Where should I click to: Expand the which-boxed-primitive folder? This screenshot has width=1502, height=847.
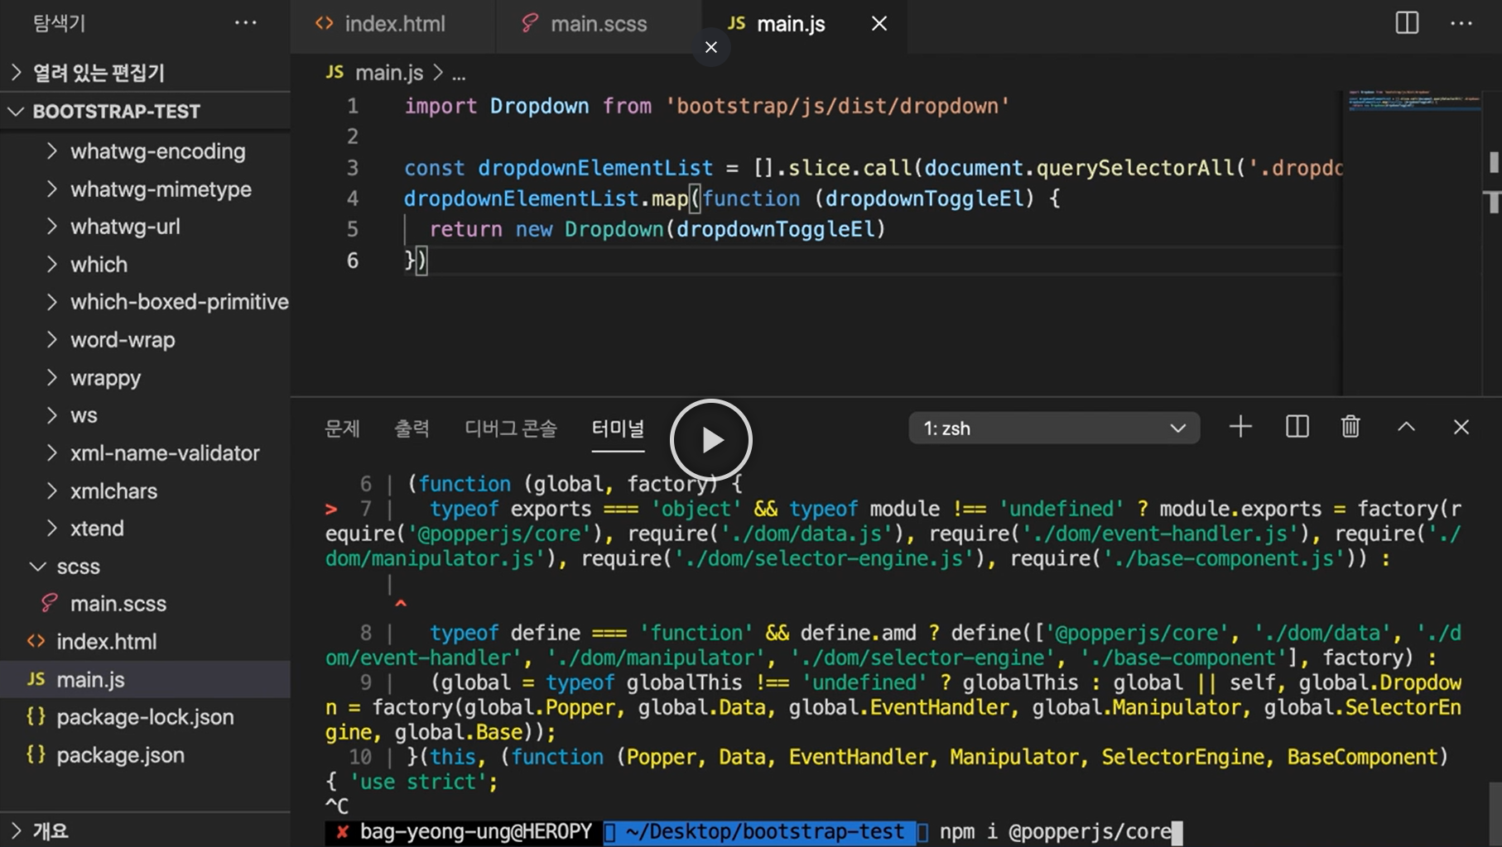click(x=145, y=302)
